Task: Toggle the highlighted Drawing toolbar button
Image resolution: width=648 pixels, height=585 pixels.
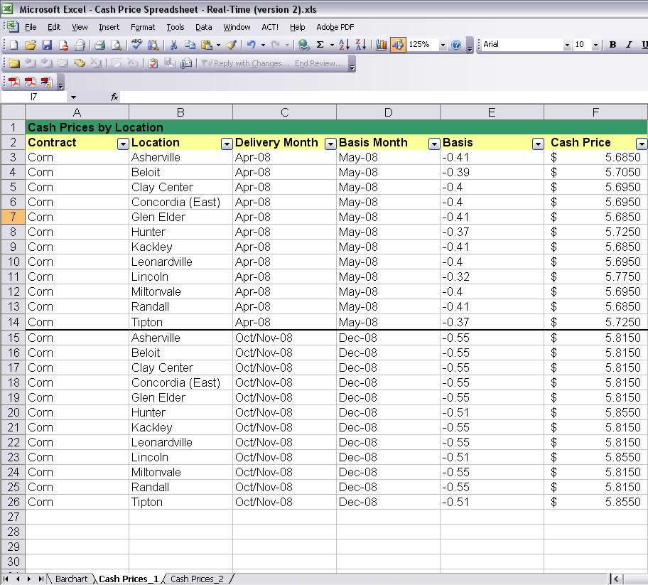Action: [x=398, y=45]
